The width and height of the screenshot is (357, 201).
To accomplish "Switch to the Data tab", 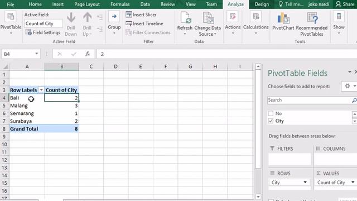I will [x=145, y=4].
